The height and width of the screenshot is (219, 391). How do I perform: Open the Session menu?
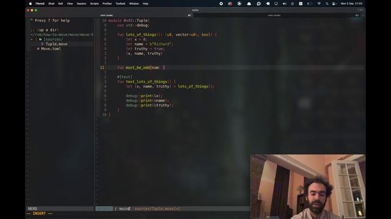point(81,4)
